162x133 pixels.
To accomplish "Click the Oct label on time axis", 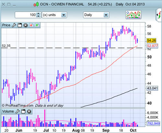I will click(x=133, y=130).
